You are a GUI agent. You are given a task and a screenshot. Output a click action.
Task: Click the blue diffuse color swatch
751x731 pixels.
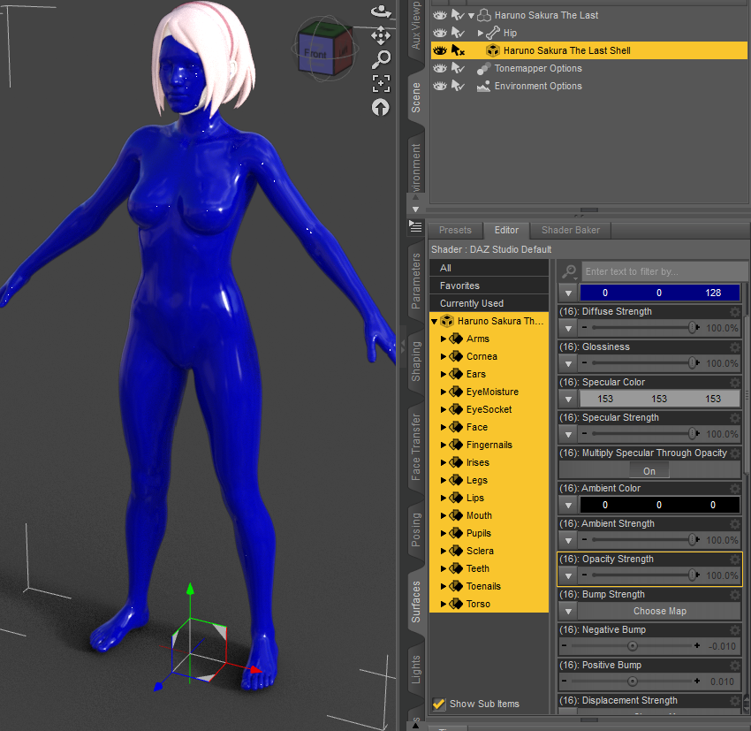659,293
